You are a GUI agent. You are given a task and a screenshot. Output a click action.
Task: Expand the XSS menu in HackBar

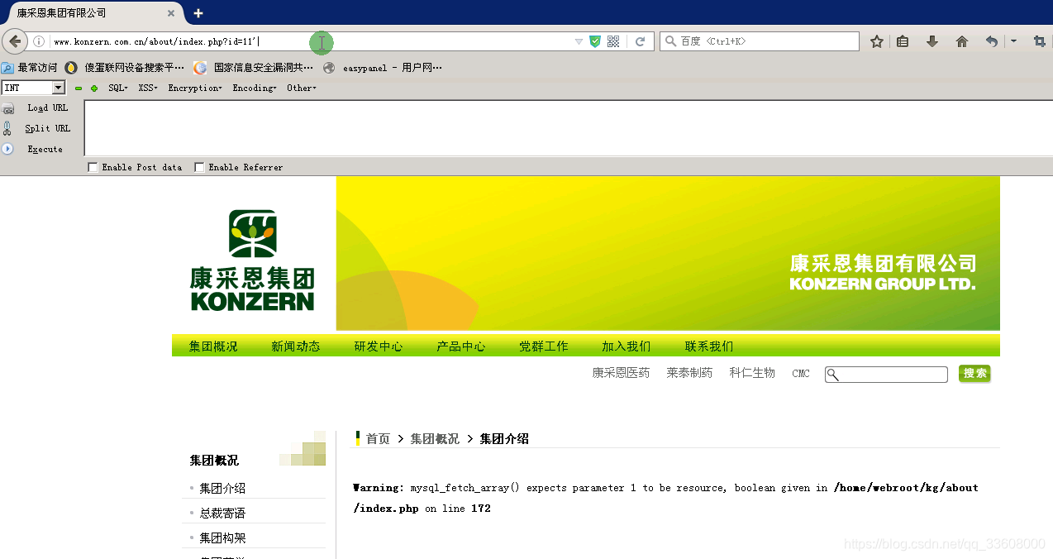pyautogui.click(x=148, y=88)
